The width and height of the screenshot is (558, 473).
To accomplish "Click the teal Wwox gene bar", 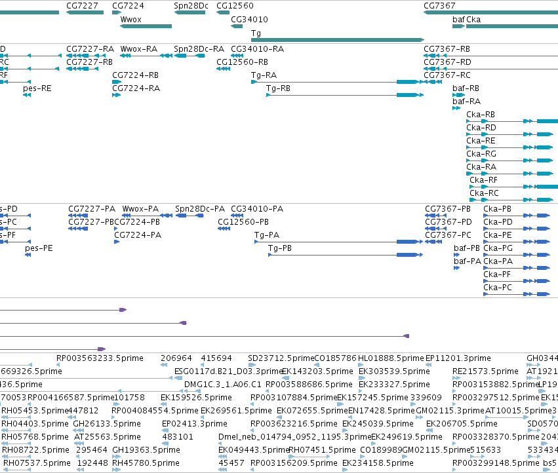I will (146, 26).
